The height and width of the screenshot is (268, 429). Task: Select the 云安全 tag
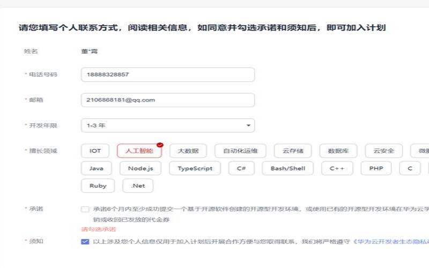click(x=384, y=151)
